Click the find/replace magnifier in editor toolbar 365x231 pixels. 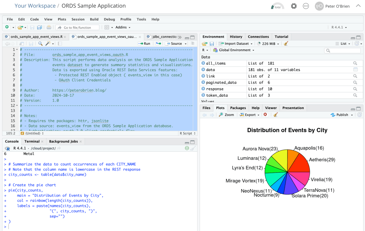[x=40, y=44]
